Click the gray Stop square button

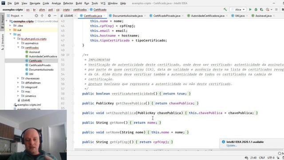coord(276,9)
